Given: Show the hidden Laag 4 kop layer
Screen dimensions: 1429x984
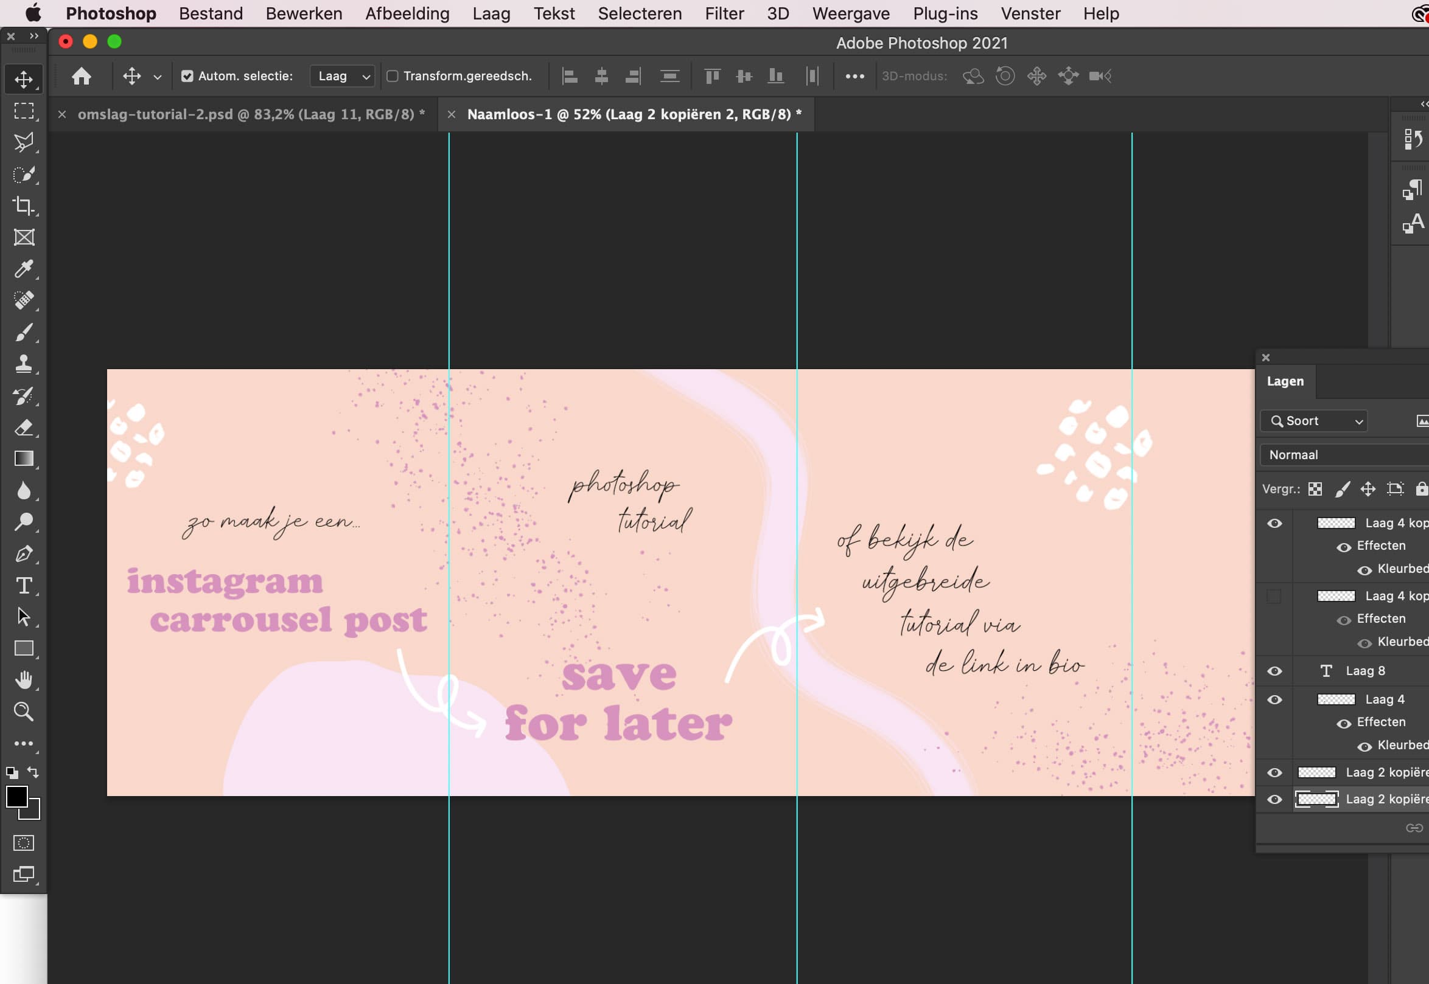Looking at the screenshot, I should [x=1276, y=595].
